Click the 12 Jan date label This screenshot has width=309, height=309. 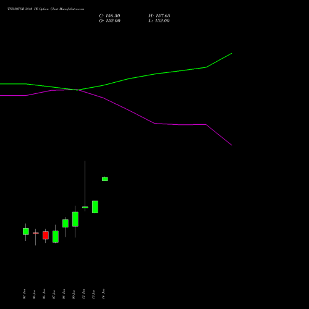pos(83,294)
